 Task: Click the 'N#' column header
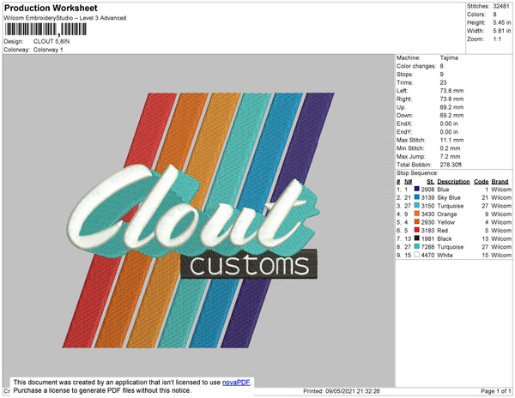pyautogui.click(x=409, y=182)
